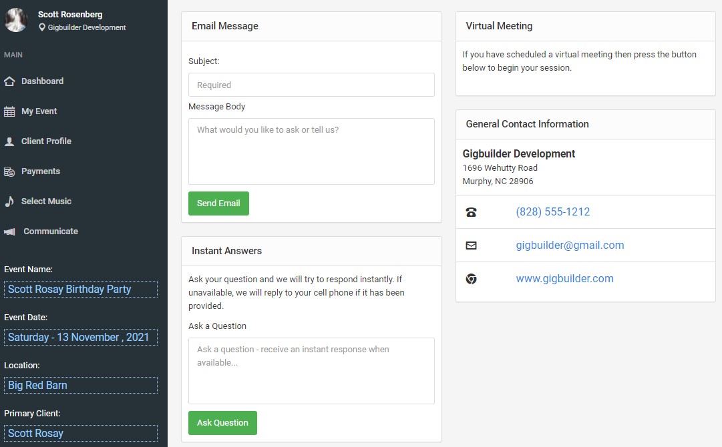Click the Payments coins icon
The height and width of the screenshot is (447, 722).
(x=9, y=171)
